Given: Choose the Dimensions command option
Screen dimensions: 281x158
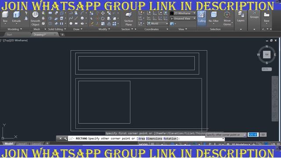Looking at the screenshot, I should click(154, 139).
